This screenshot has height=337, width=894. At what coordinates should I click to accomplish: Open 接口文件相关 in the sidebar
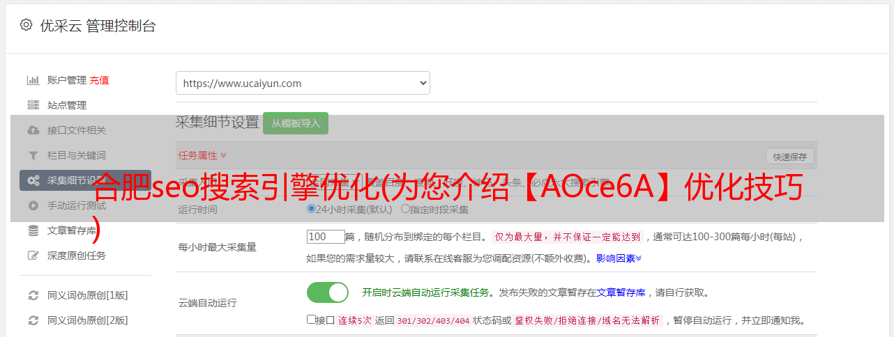pyautogui.click(x=77, y=130)
